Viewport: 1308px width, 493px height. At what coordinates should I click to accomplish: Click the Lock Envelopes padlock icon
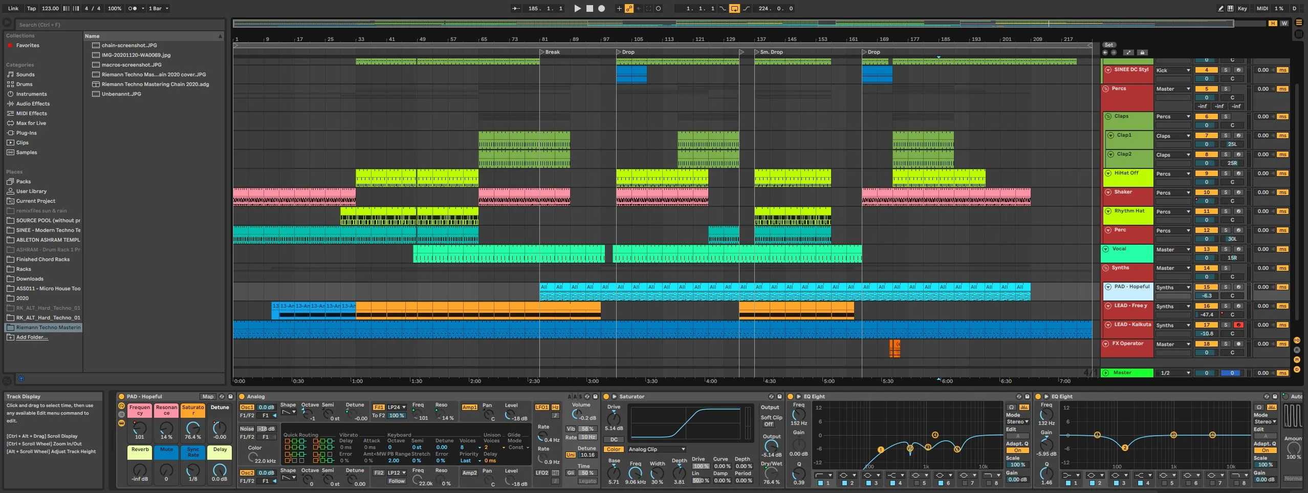pos(1142,52)
